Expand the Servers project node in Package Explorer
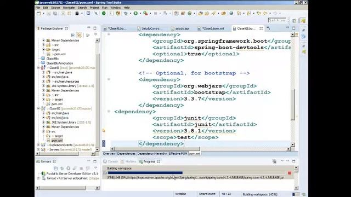Image resolution: width=351 pixels, height=197 pixels. (x=38, y=149)
